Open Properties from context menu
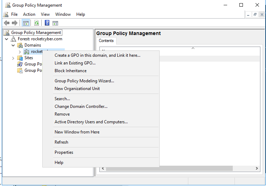This screenshot has height=186, width=266. coord(101,152)
